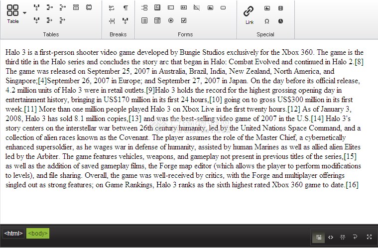Switch to split design/code view icon
This screenshot has width=378, height=248.
coord(343,237)
